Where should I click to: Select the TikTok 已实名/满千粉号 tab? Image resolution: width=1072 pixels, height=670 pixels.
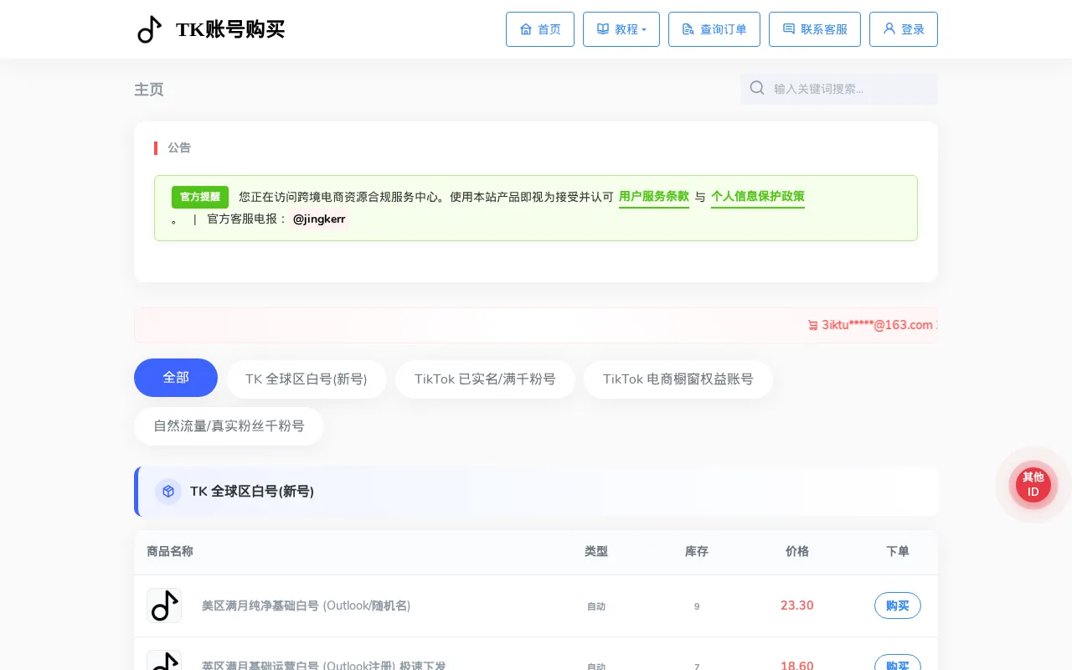coord(485,379)
